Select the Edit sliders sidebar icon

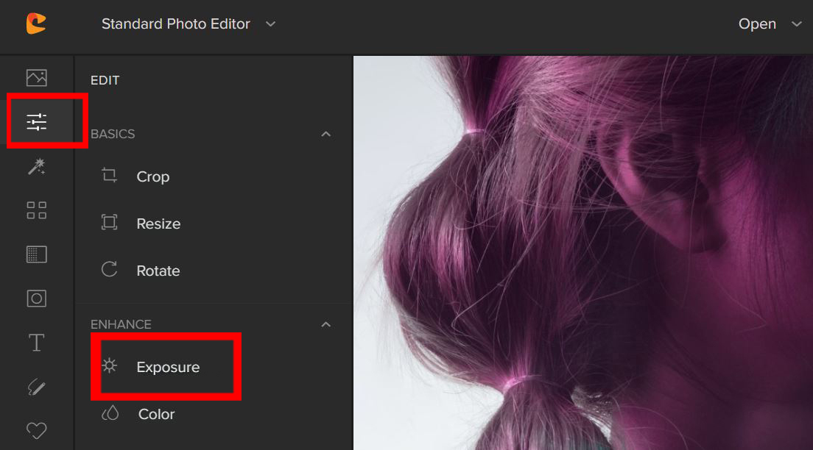coord(36,122)
